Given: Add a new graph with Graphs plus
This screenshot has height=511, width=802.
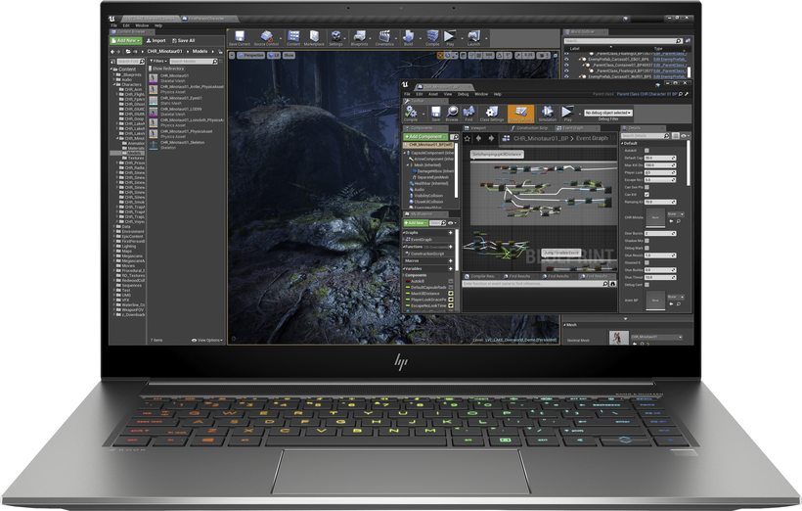Looking at the screenshot, I should (451, 232).
